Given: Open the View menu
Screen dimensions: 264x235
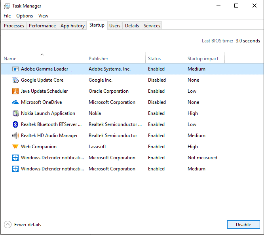Looking at the screenshot, I should coord(43,16).
